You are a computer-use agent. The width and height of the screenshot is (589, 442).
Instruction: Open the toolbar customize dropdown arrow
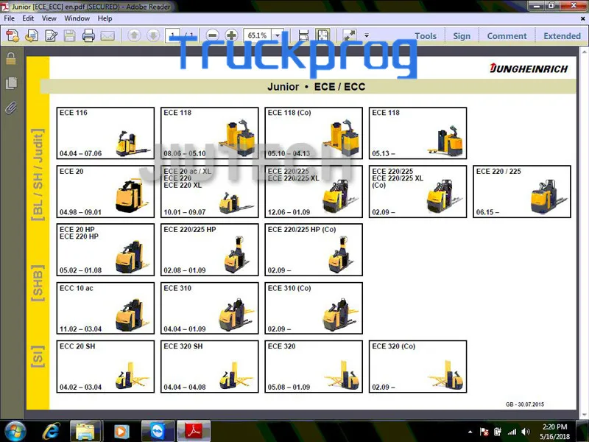click(367, 35)
